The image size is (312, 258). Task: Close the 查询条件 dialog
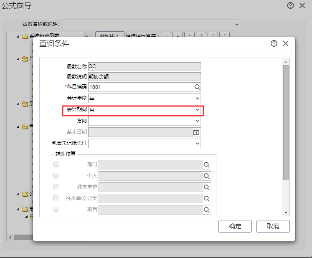pos(286,43)
